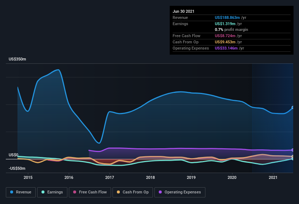Click the US$0 y-axis label
Viewport: 299px width, 204px height.
(x=13, y=155)
